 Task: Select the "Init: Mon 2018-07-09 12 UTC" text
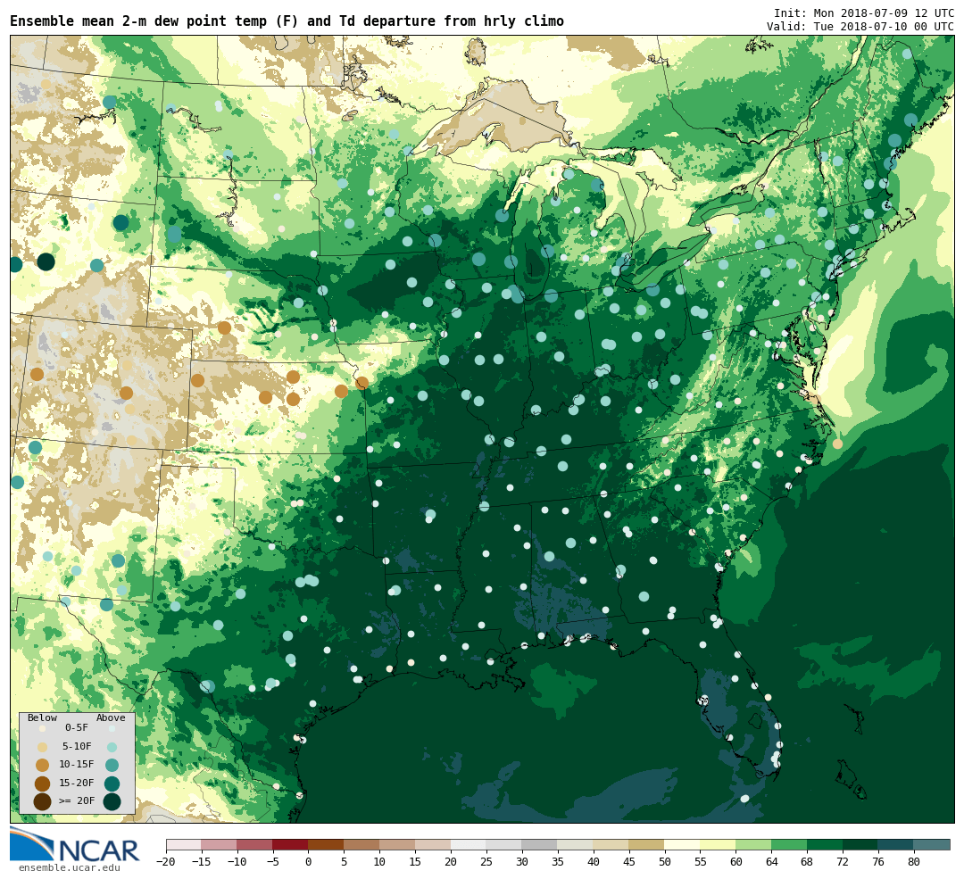(x=864, y=12)
